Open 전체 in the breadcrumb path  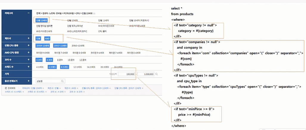[38, 13]
